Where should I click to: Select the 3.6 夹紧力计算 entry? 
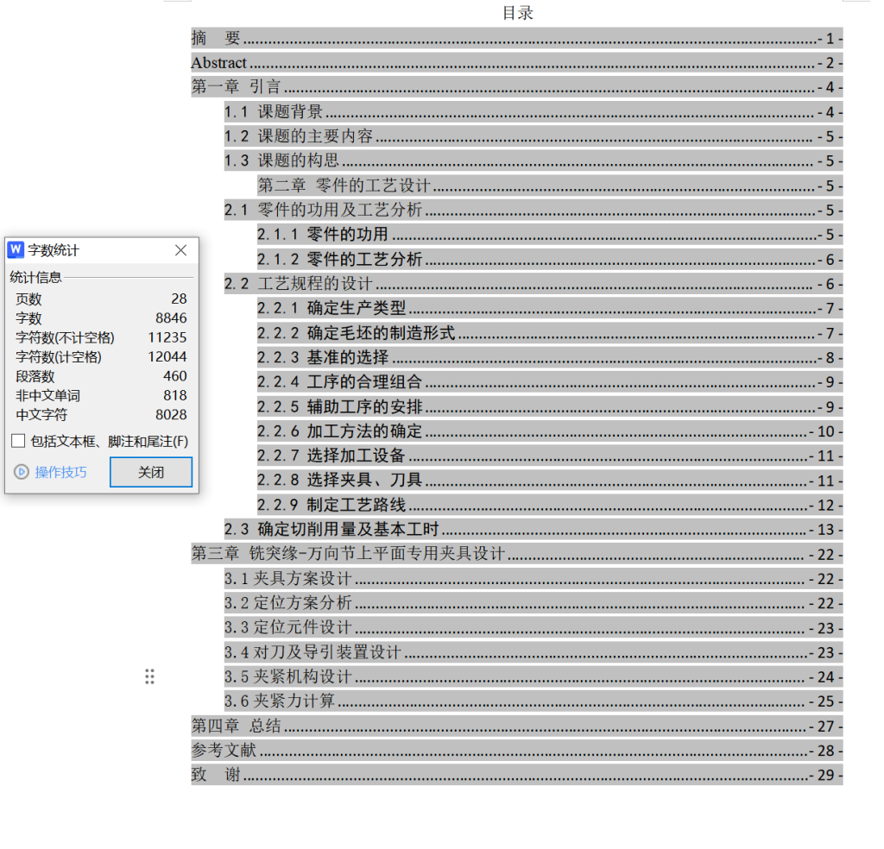(x=280, y=701)
